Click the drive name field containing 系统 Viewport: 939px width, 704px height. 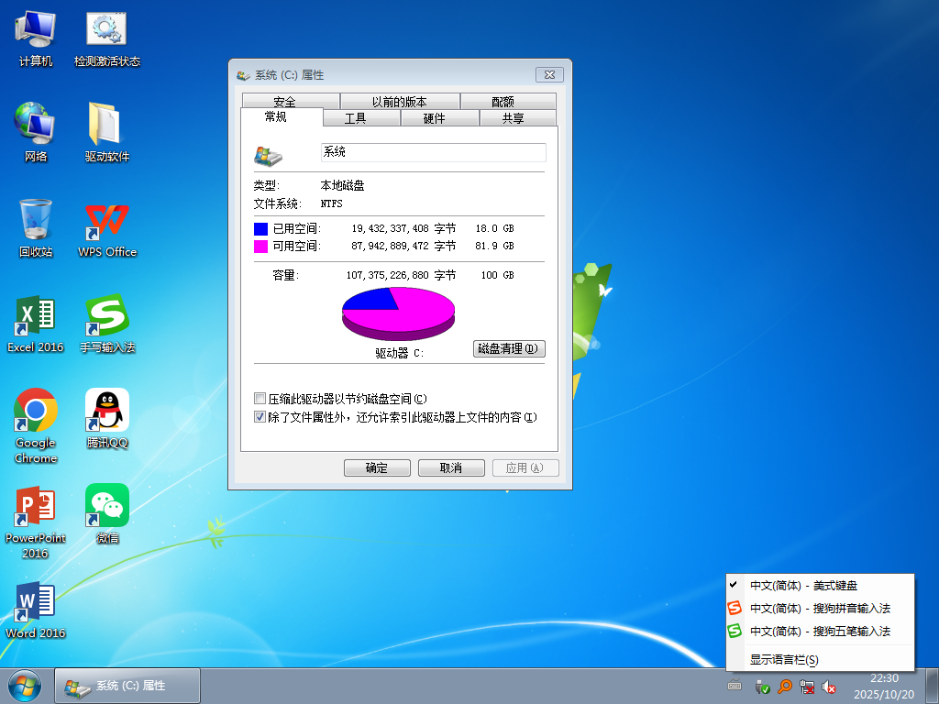point(433,152)
